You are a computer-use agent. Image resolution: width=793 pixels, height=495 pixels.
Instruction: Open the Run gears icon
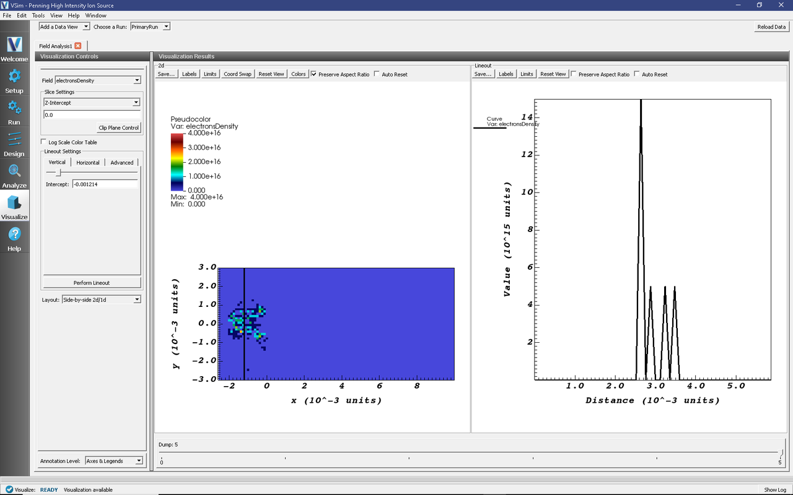click(14, 108)
